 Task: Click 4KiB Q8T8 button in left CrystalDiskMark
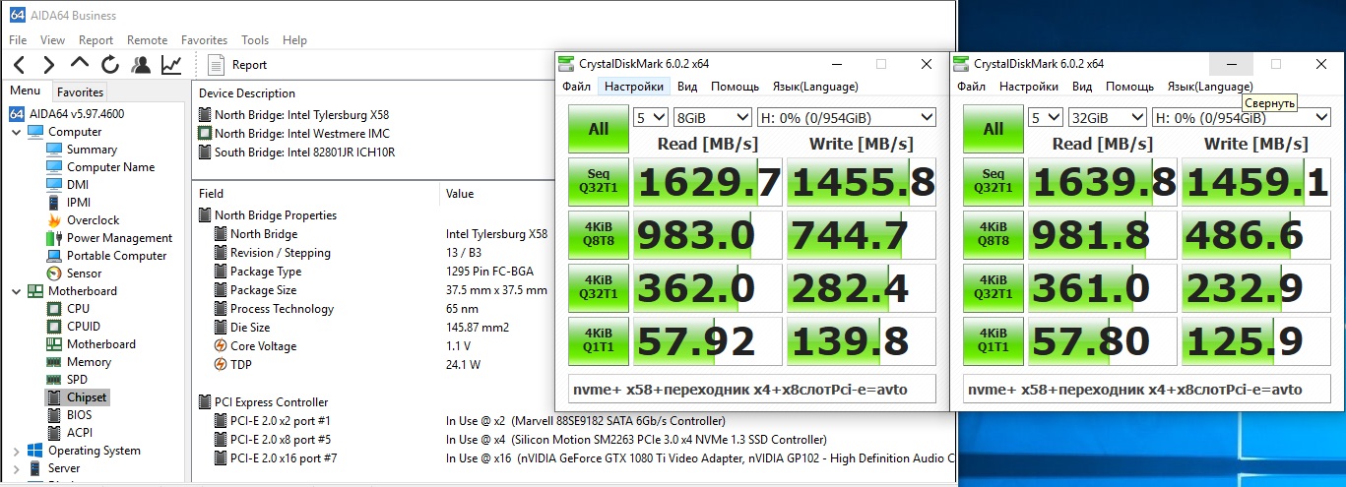(599, 234)
